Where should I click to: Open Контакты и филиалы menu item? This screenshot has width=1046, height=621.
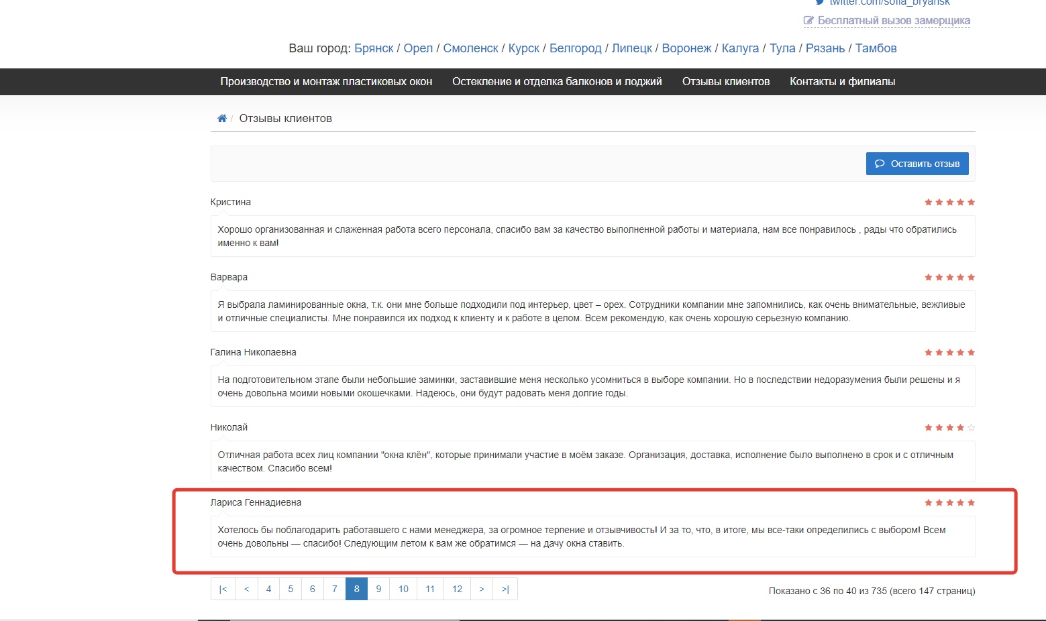(x=842, y=82)
